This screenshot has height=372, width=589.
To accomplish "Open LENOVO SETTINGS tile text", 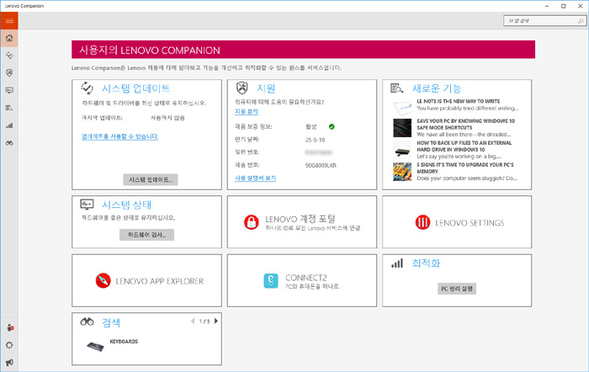I will [470, 223].
